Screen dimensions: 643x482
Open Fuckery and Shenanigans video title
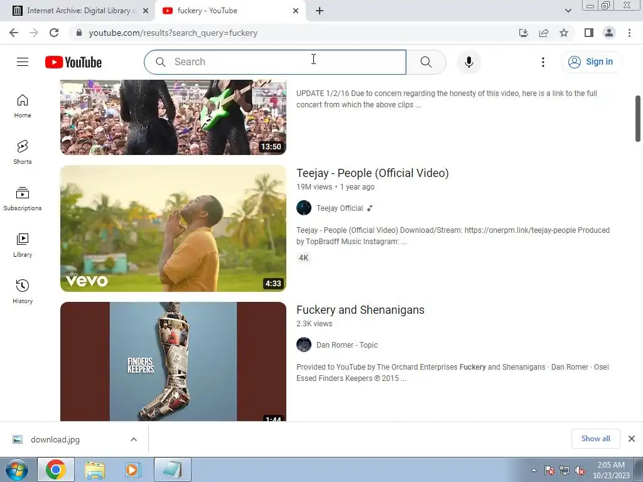point(360,310)
